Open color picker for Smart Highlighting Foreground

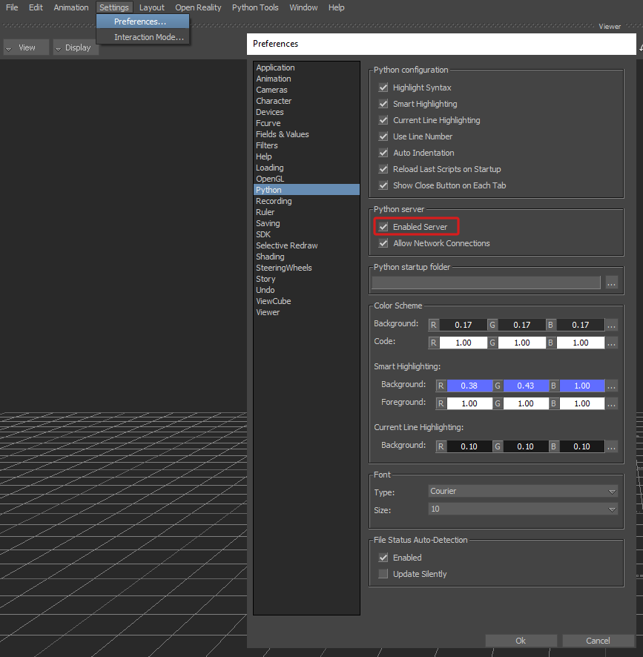pyautogui.click(x=612, y=404)
